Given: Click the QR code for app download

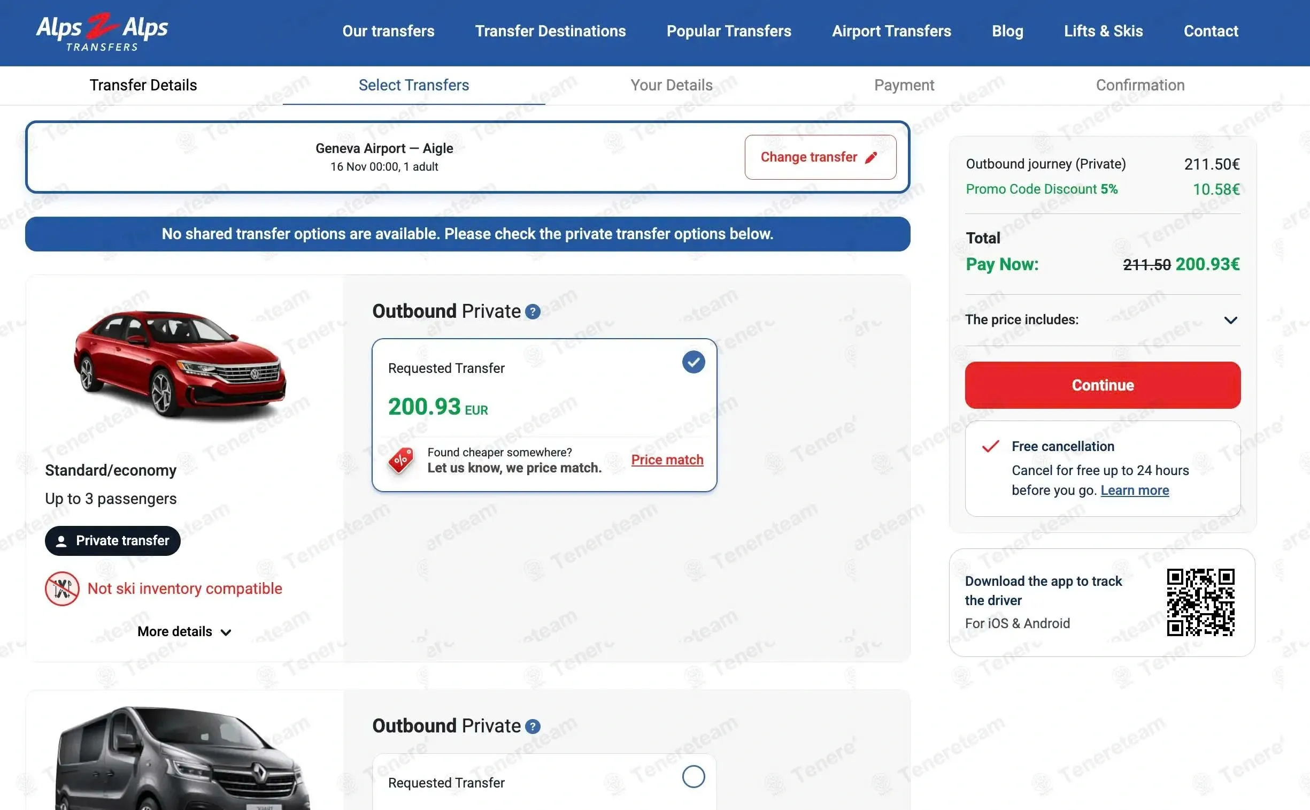Looking at the screenshot, I should point(1200,602).
